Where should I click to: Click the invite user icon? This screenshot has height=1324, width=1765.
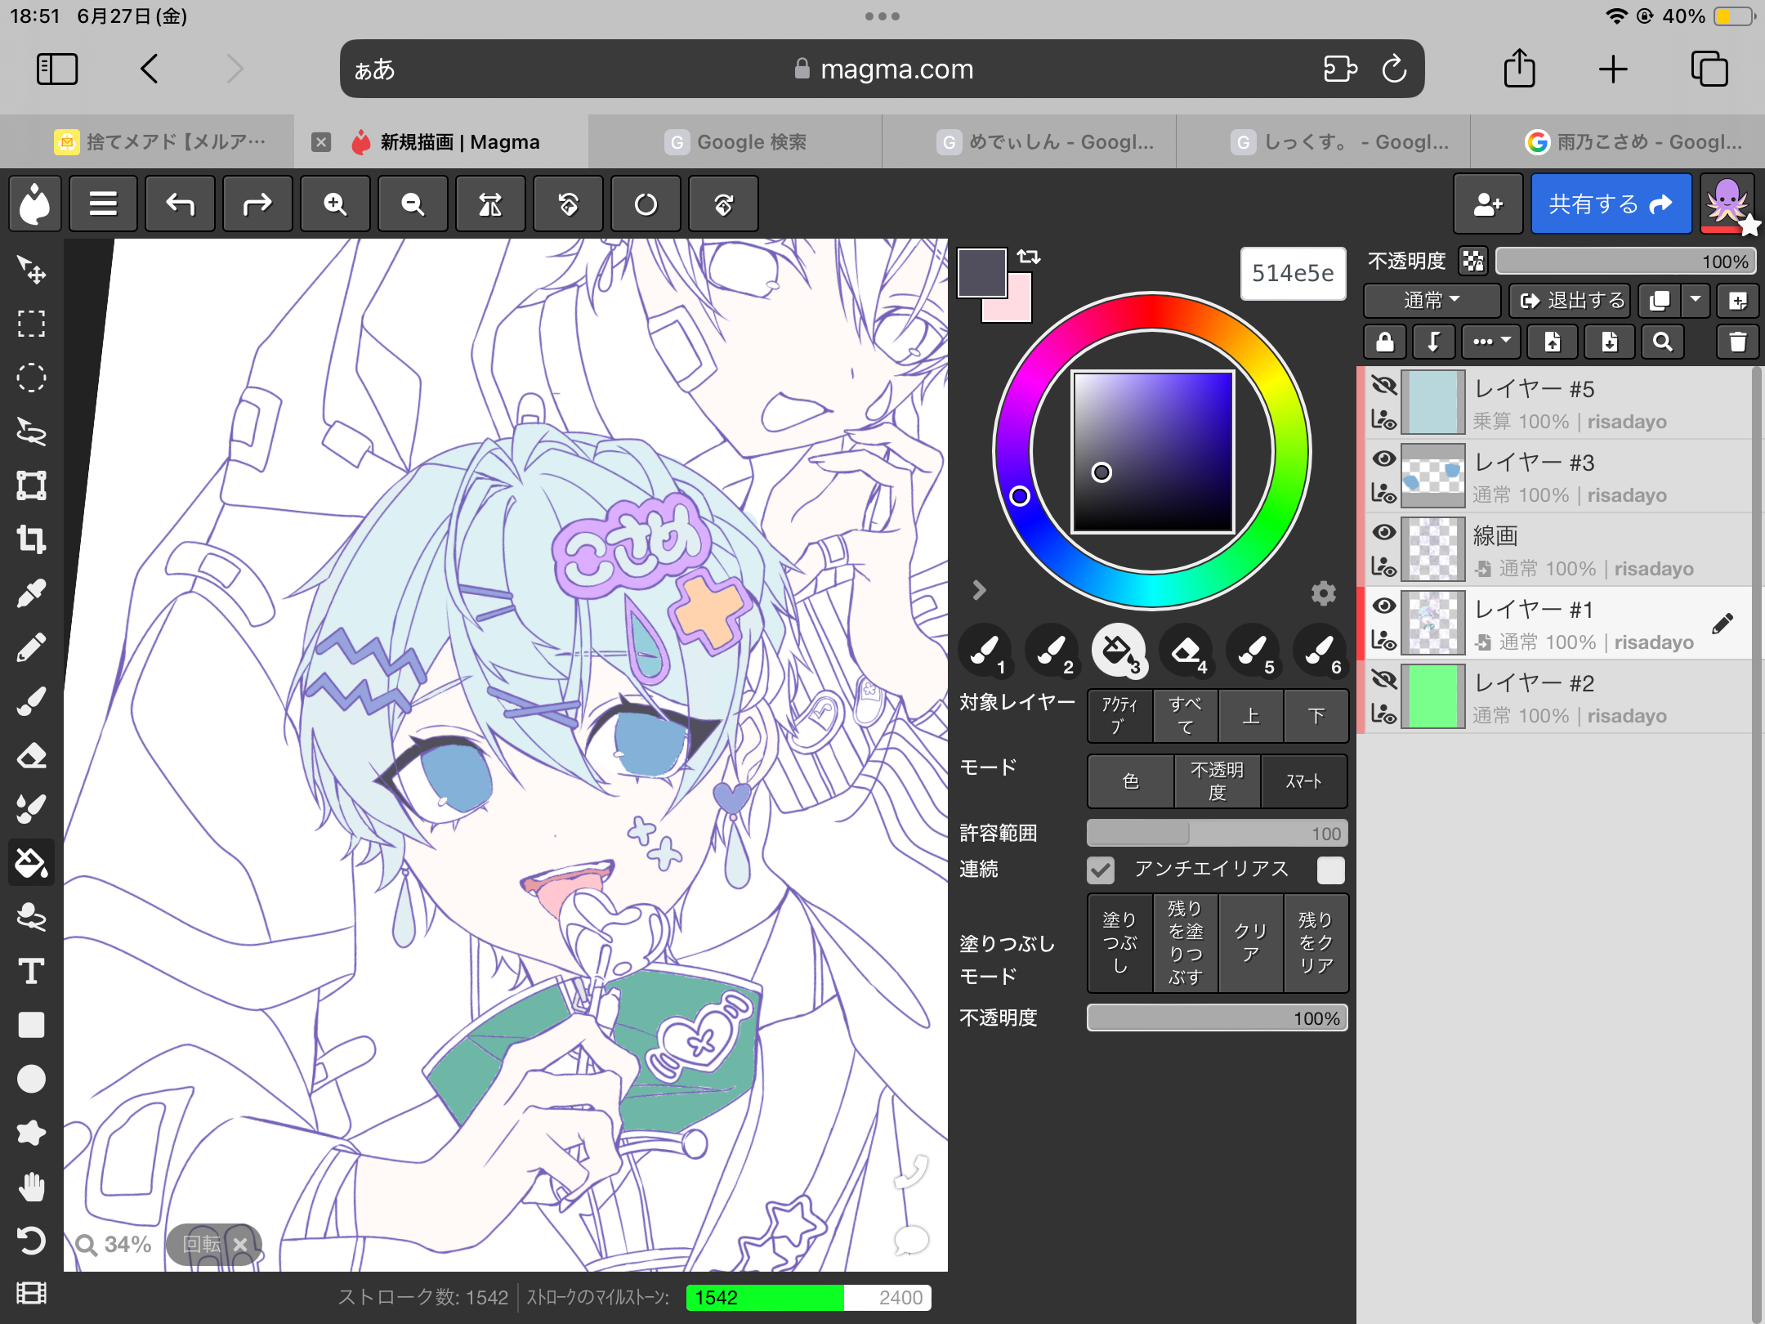click(1488, 204)
